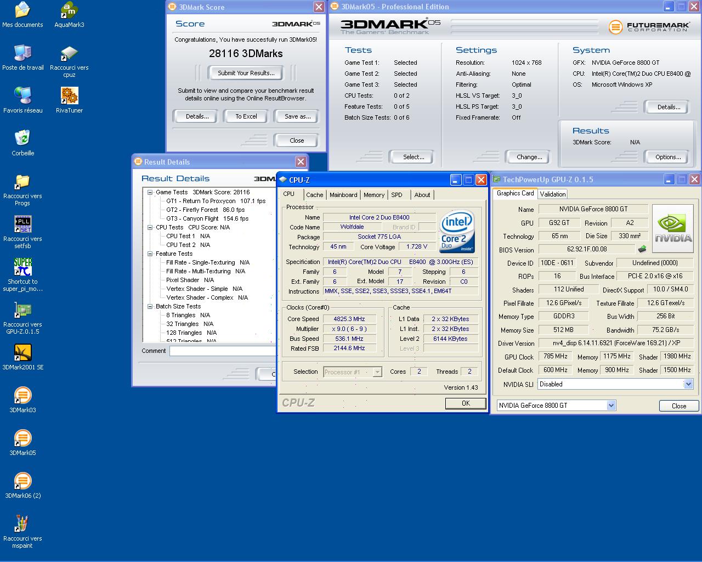Click the 3DMark Score title bar icon
The height and width of the screenshot is (562, 702).
172,7
